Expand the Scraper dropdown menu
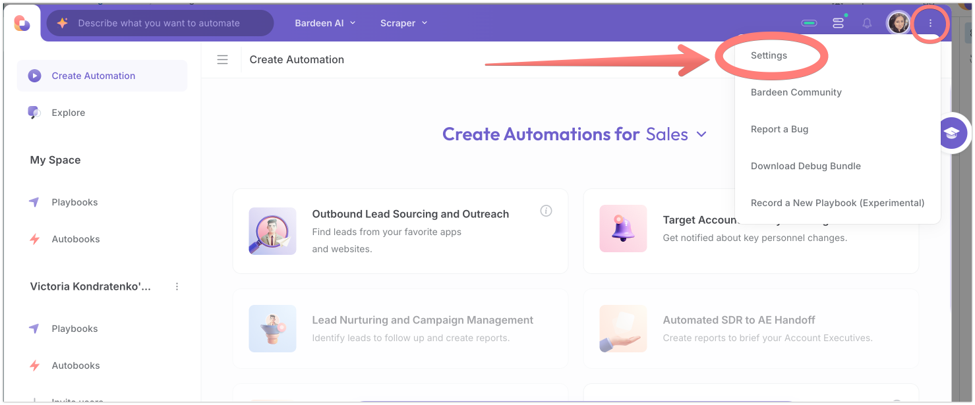 pyautogui.click(x=403, y=23)
